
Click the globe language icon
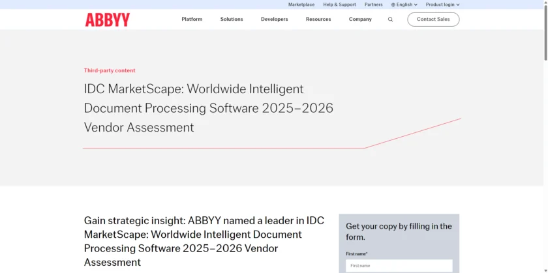point(393,5)
